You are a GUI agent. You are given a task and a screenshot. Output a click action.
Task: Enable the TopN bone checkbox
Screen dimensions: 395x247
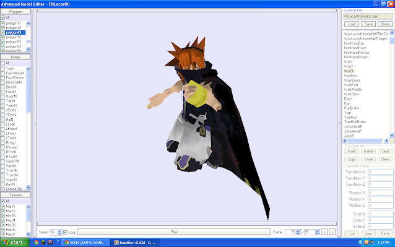(x=2, y=69)
